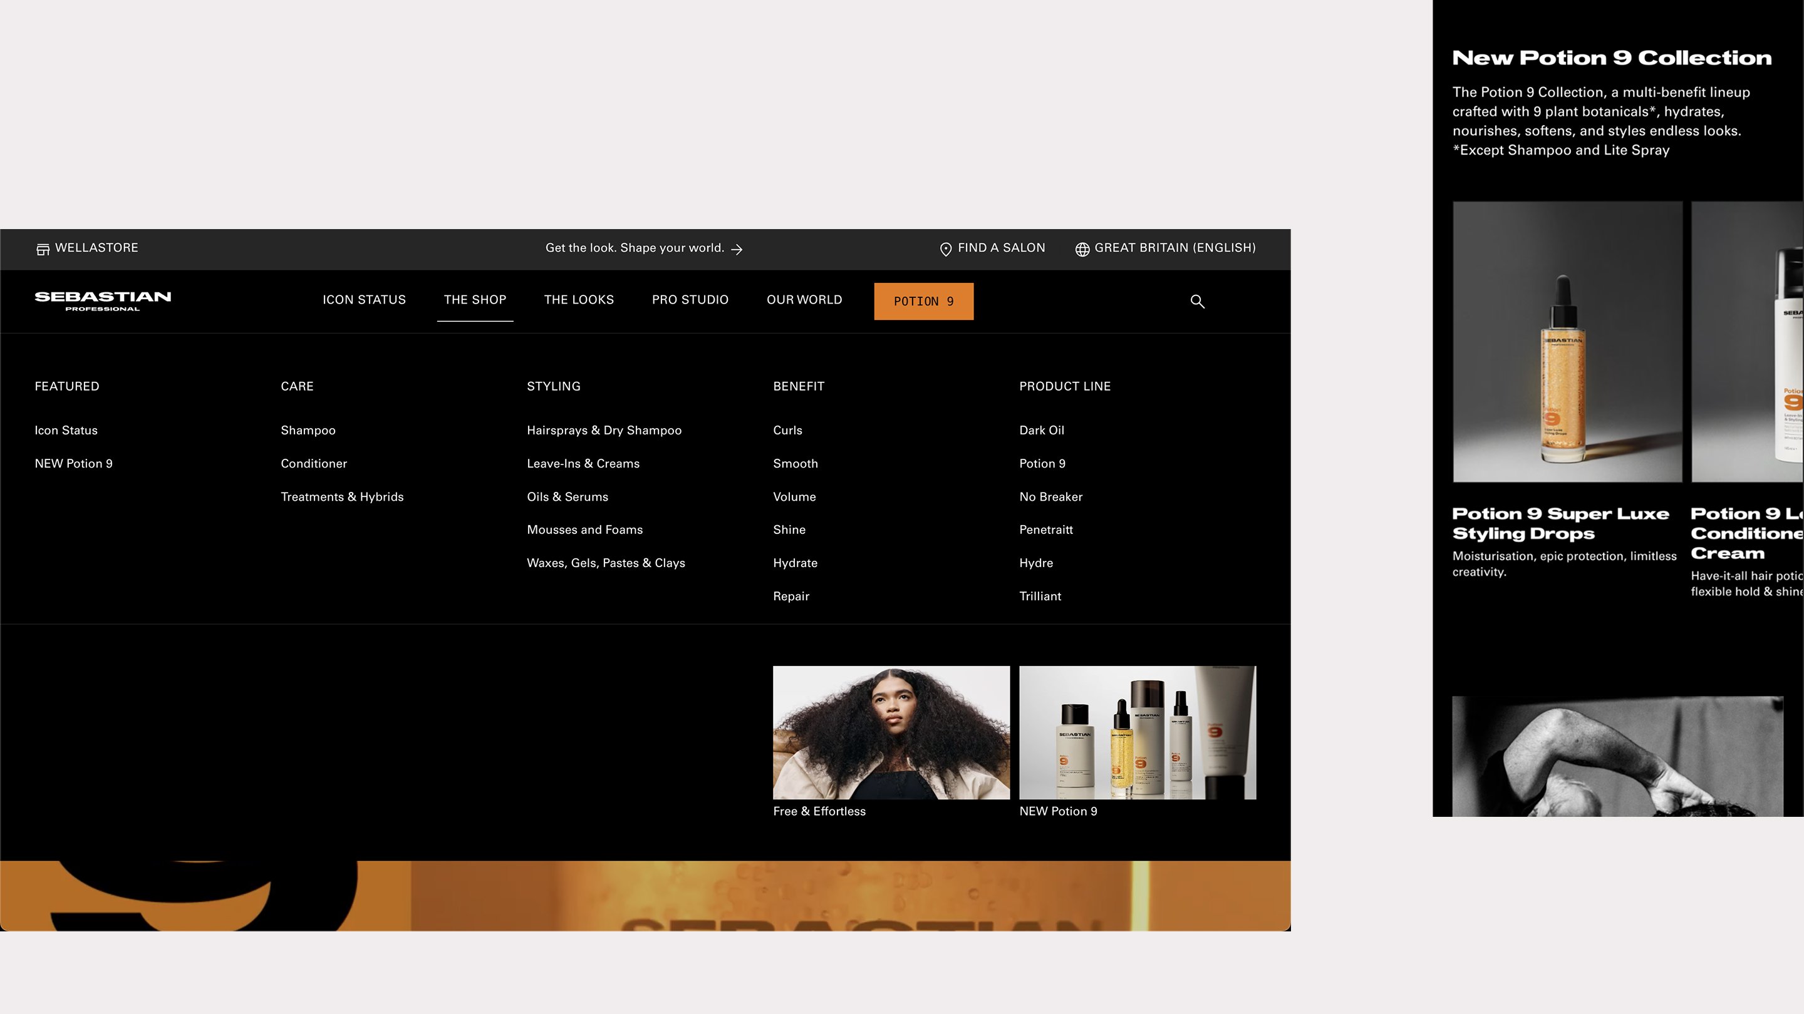Open the PRO STUDIO menu
The height and width of the screenshot is (1014, 1804).
point(690,300)
